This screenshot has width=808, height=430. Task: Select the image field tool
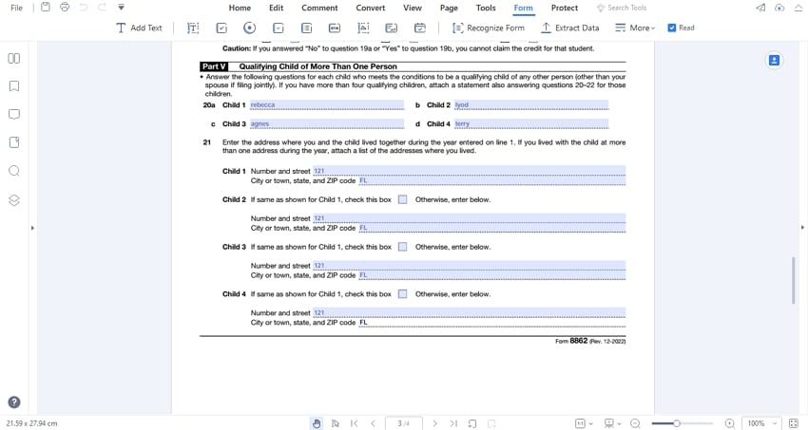coord(363,28)
